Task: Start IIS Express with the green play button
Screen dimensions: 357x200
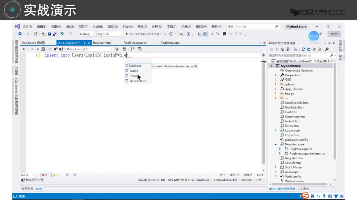Action: coord(127,34)
